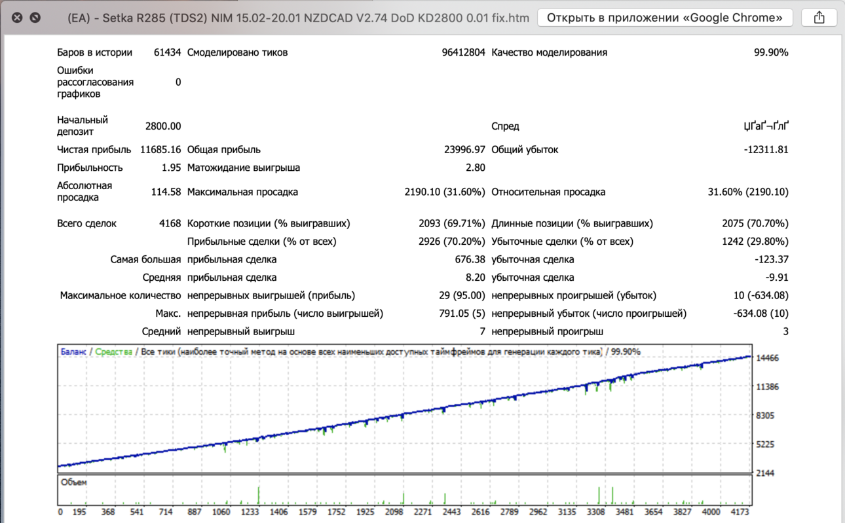Select the 'Баров в истории' label
The width and height of the screenshot is (845, 523).
click(x=94, y=52)
